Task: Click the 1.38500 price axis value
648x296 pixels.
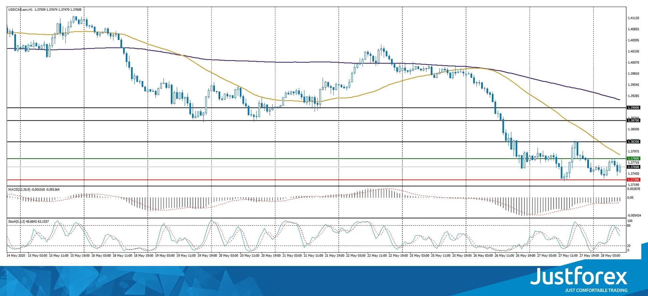Action: [x=633, y=129]
